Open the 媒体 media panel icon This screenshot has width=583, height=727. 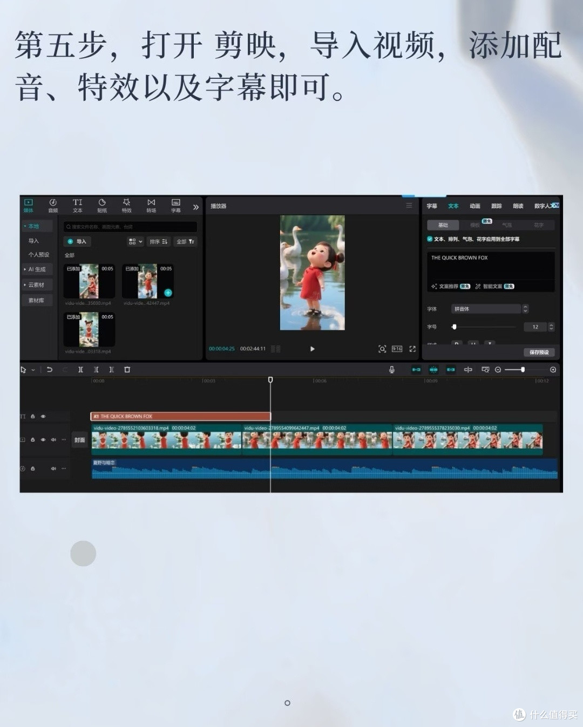[x=29, y=206]
